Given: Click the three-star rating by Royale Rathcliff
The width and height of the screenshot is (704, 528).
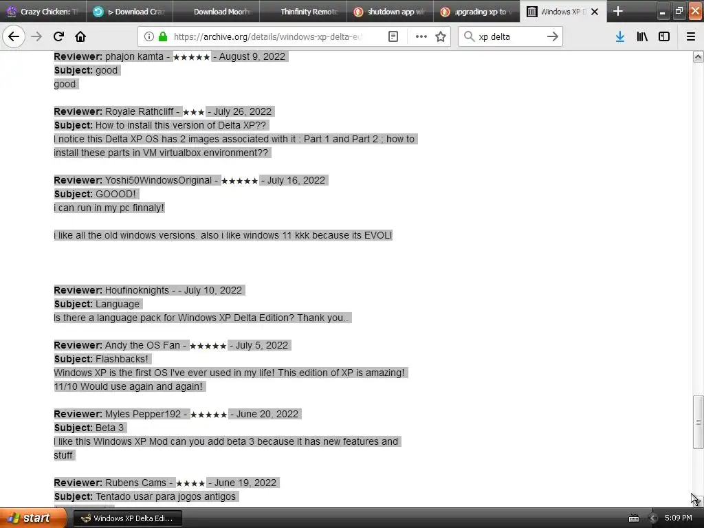Looking at the screenshot, I should click(193, 112).
